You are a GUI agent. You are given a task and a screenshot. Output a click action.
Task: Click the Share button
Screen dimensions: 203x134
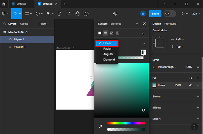(155, 14)
